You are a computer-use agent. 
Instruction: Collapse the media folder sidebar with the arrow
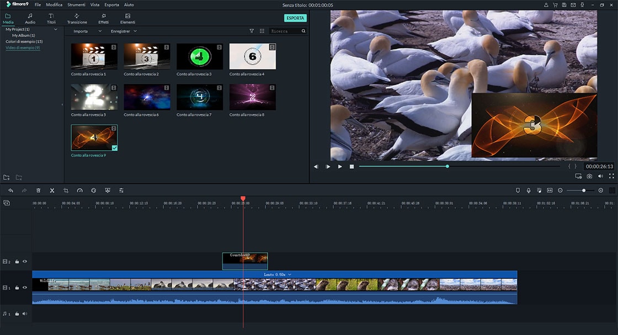[x=62, y=104]
